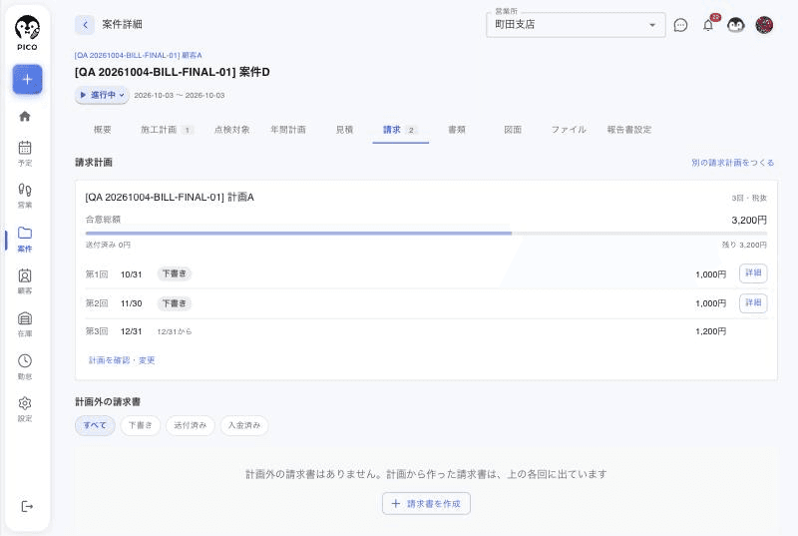Switch to the 年間計画 tab
This screenshot has width=798, height=536.
[x=288, y=130]
